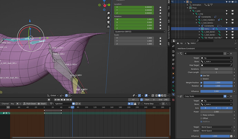Image resolution: width=238 pixels, height=139 pixels.
Task: Collapse the Copy Scale constraint panel
Action: pos(178,96)
